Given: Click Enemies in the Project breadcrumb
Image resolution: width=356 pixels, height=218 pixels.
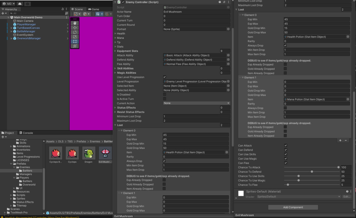Looking at the screenshot, I should (x=95, y=142).
